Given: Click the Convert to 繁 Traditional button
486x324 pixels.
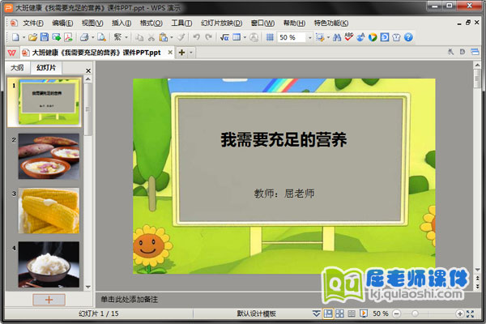Looking at the screenshot, I should point(117,37).
